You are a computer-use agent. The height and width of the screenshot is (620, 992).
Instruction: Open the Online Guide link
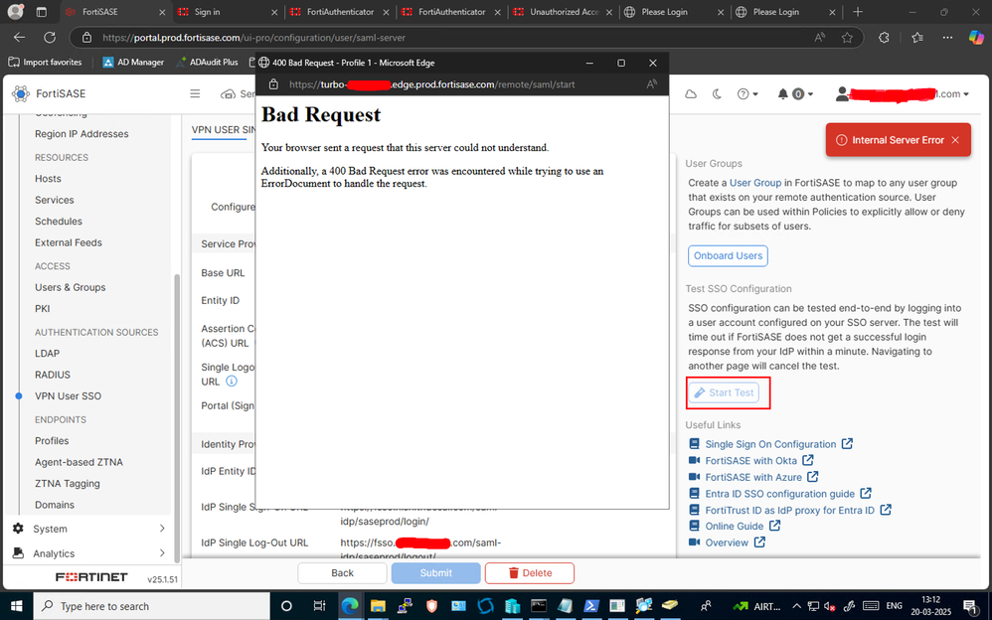(x=735, y=526)
